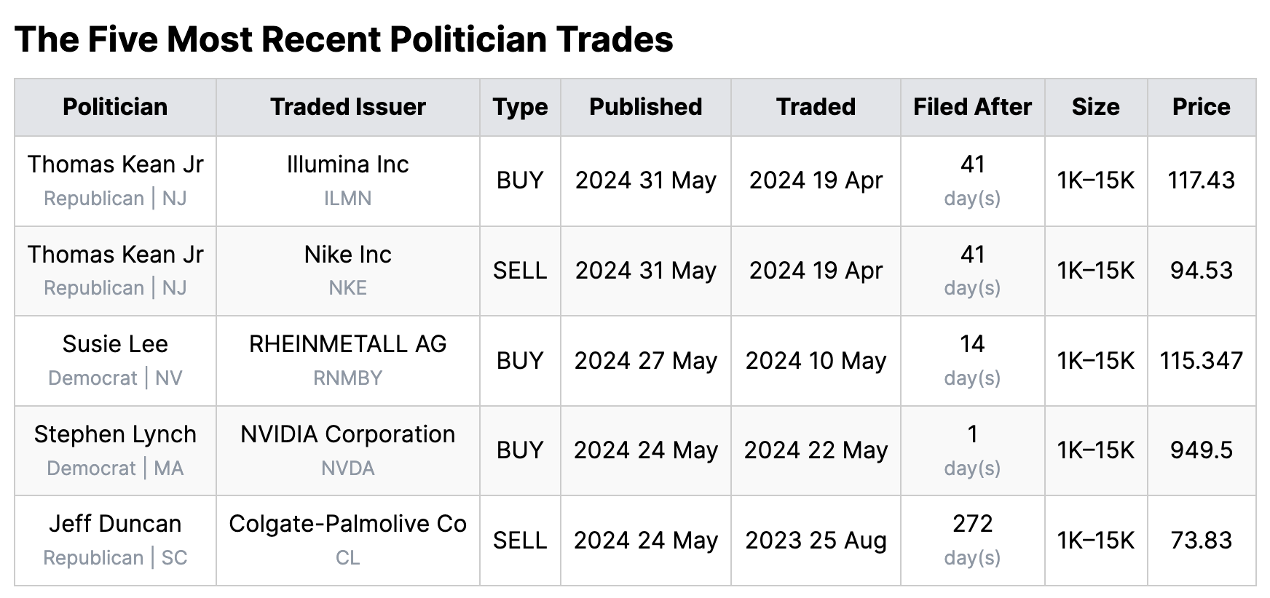Viewport: 1270px width, 598px height.
Task: Open Jeff Duncan politician link
Action: tap(115, 524)
